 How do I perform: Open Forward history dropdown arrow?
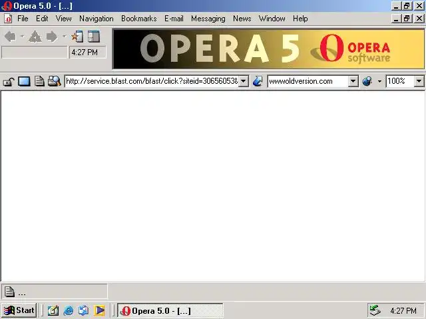[x=64, y=37]
